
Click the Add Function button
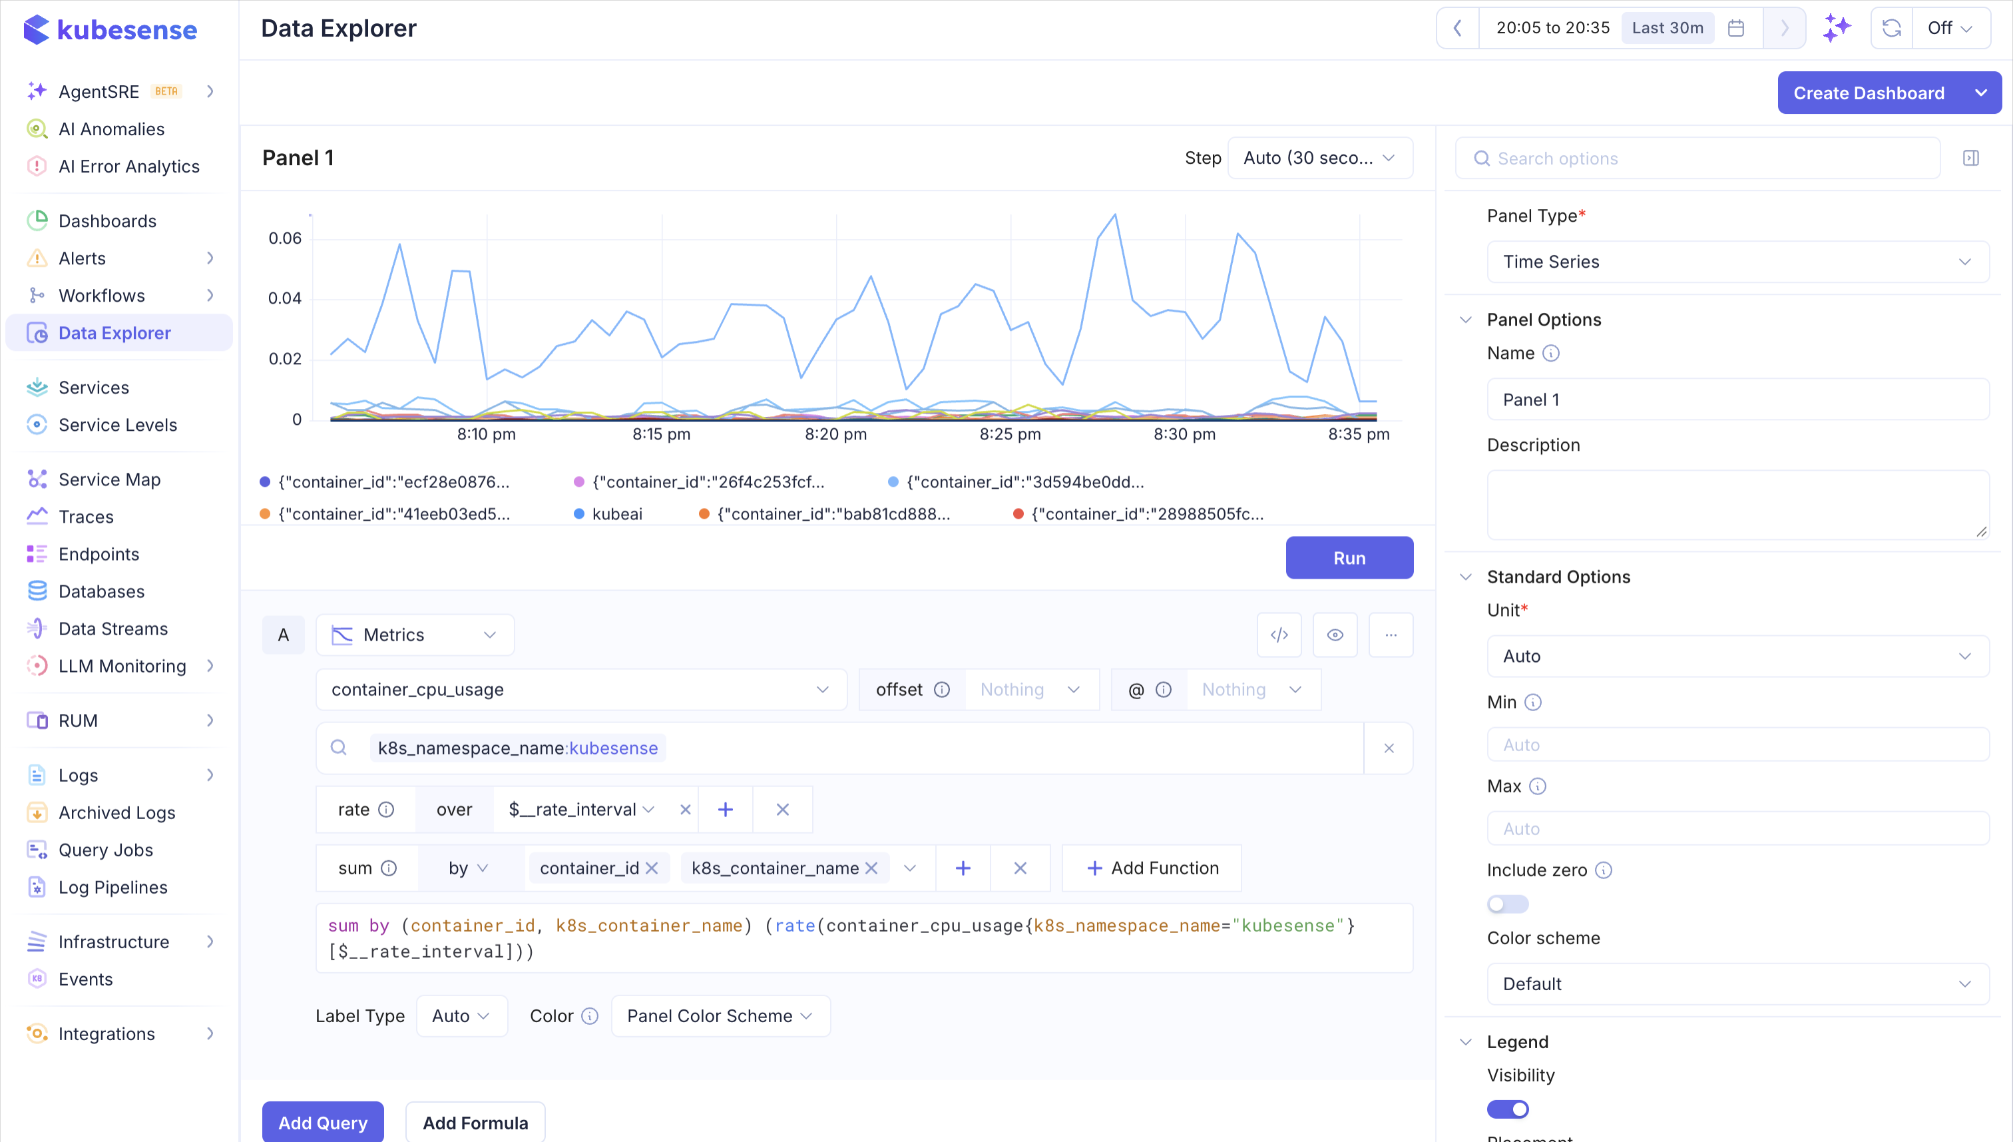[1152, 868]
